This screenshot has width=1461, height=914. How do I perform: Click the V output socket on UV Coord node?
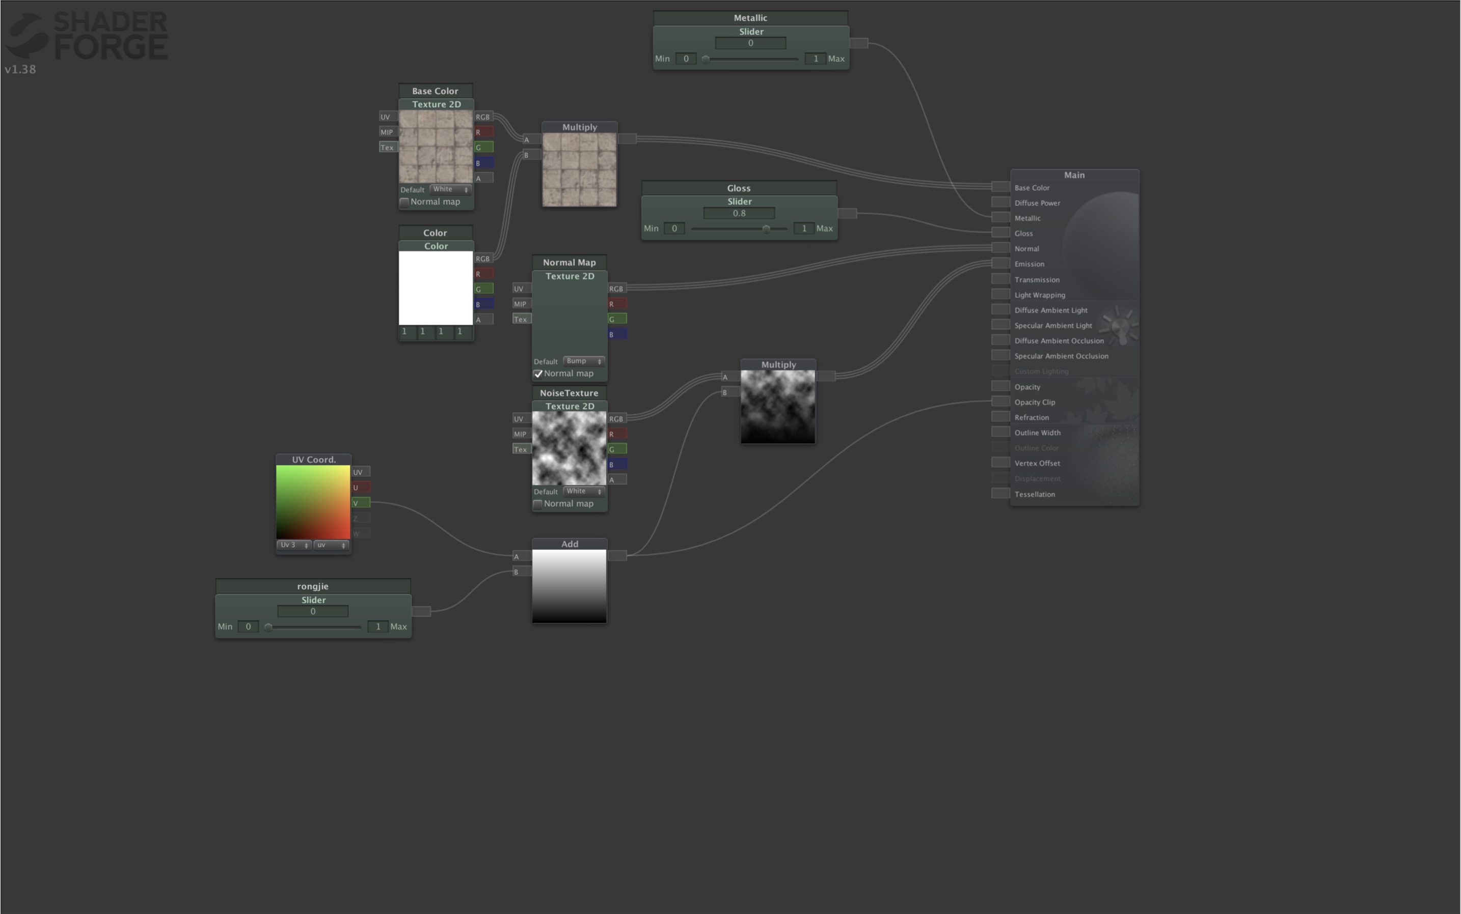click(361, 502)
